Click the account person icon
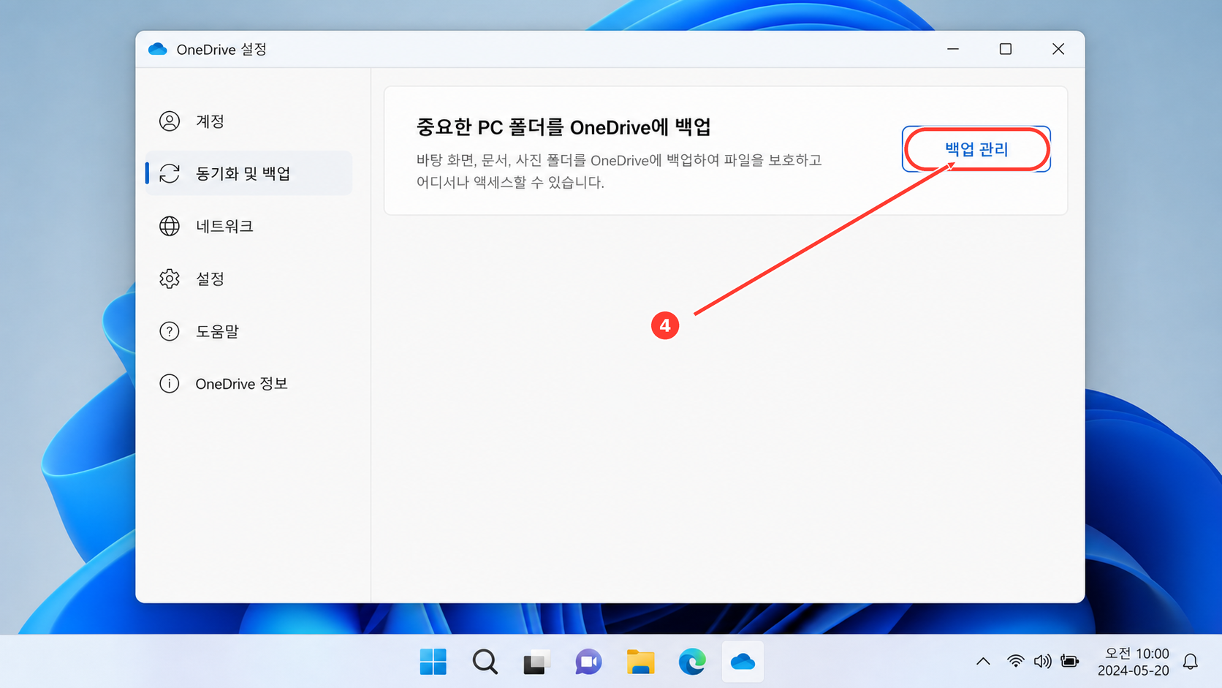1222x688 pixels. pyautogui.click(x=170, y=121)
